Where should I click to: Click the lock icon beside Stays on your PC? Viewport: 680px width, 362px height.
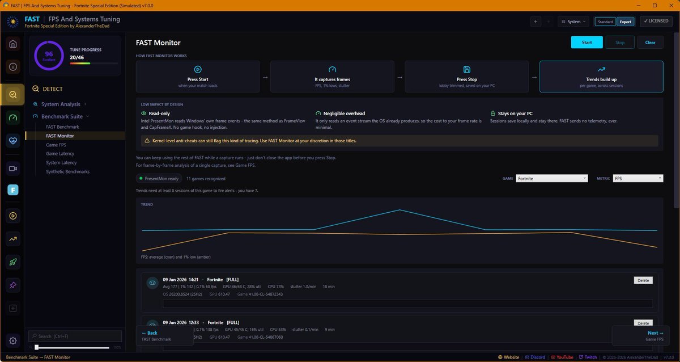(493, 113)
